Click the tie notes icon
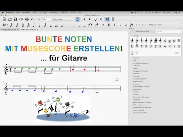This screenshot has height=137, width=183. 90,25
